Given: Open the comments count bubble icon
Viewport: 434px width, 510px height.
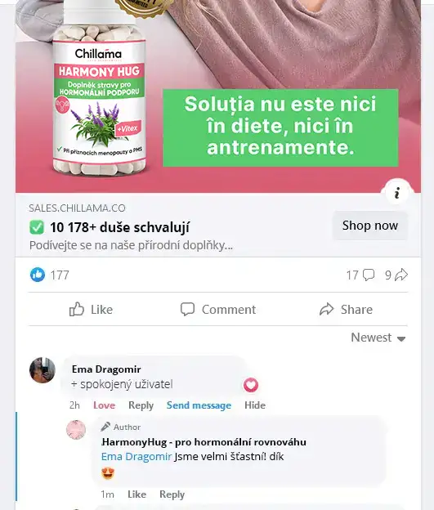Looking at the screenshot, I should [x=369, y=275].
